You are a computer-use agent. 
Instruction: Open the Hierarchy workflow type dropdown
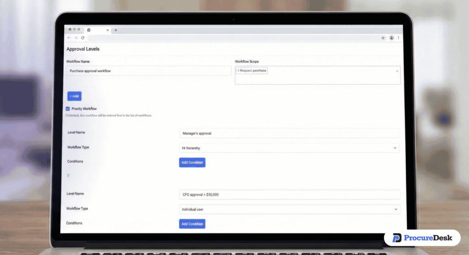[289, 148]
